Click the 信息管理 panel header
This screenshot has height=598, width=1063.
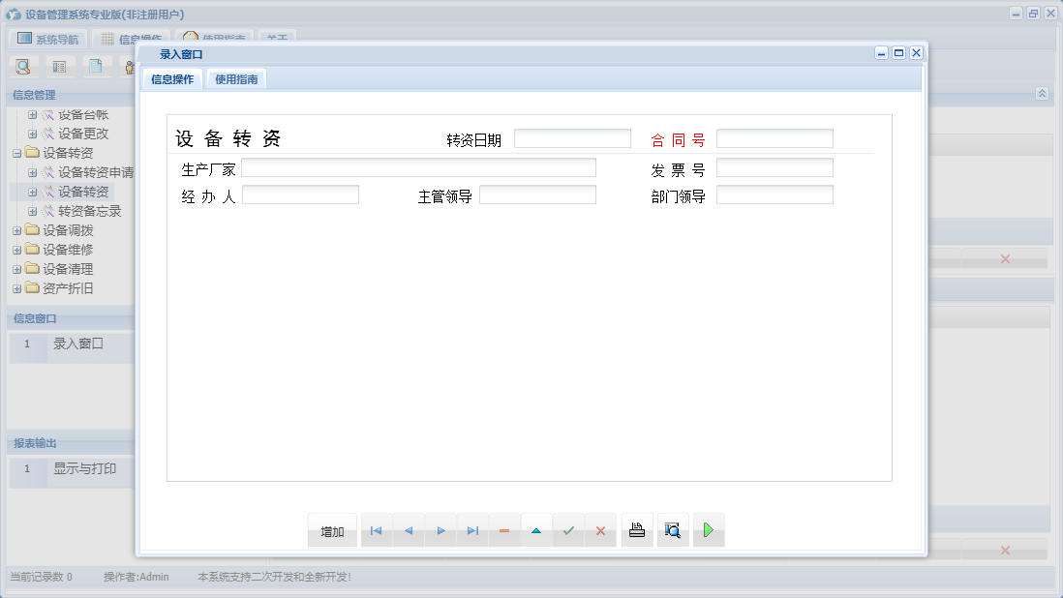[x=72, y=95]
